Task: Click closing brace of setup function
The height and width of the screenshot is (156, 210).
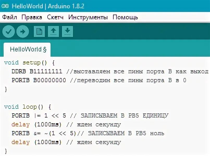Action: [x=6, y=89]
